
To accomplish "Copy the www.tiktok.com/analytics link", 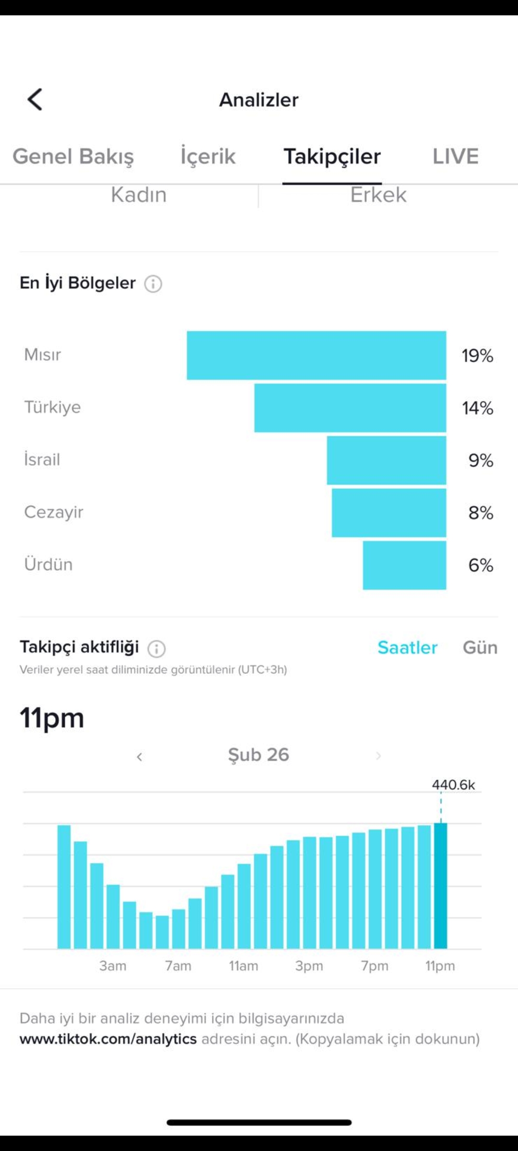I will click(x=108, y=1039).
